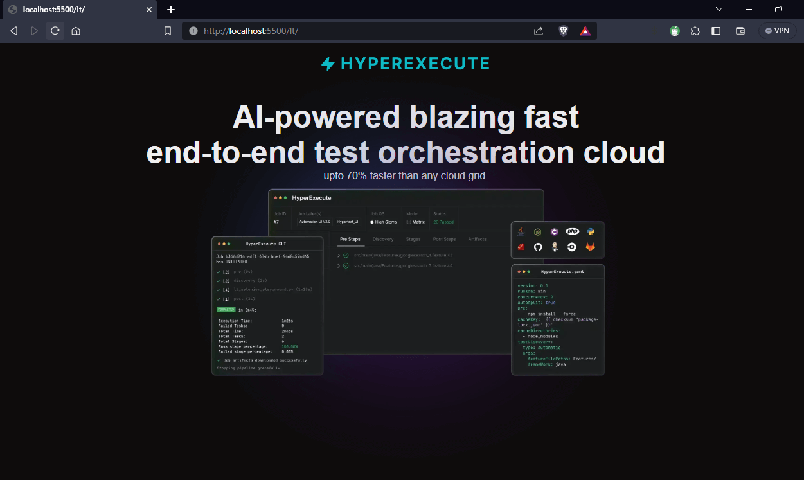Select the C# language icon
This screenshot has height=480, width=804.
(554, 231)
